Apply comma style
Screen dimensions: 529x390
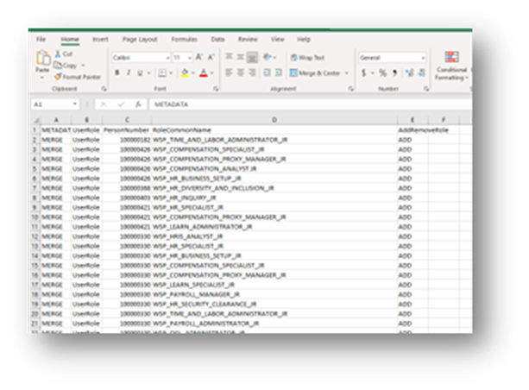(x=394, y=72)
